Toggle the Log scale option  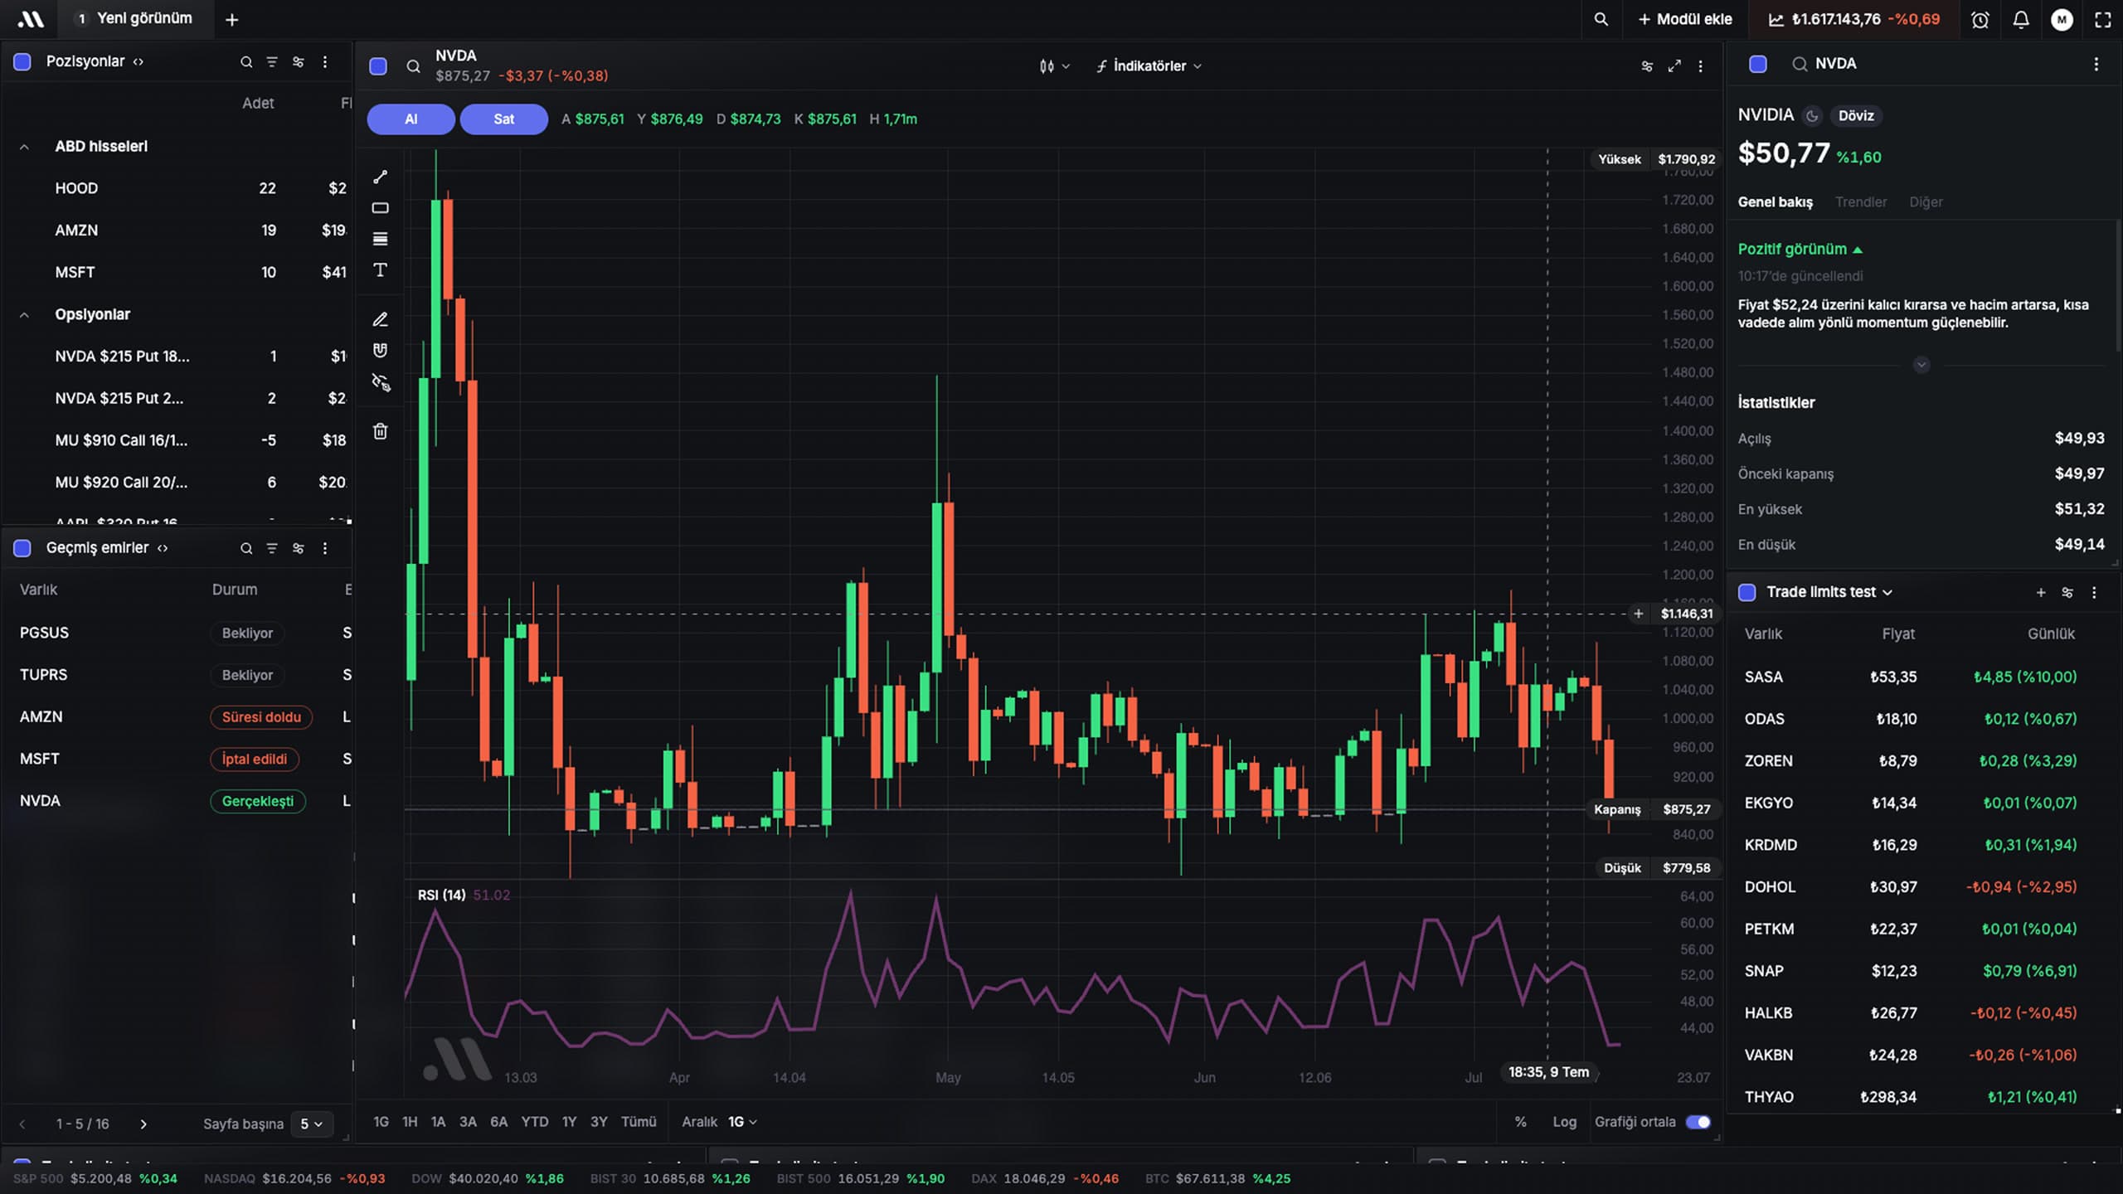[x=1564, y=1122]
